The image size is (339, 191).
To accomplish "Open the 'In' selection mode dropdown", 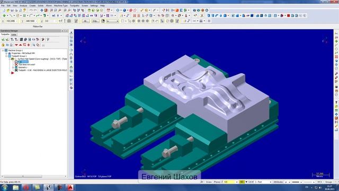I will tap(118, 21).
